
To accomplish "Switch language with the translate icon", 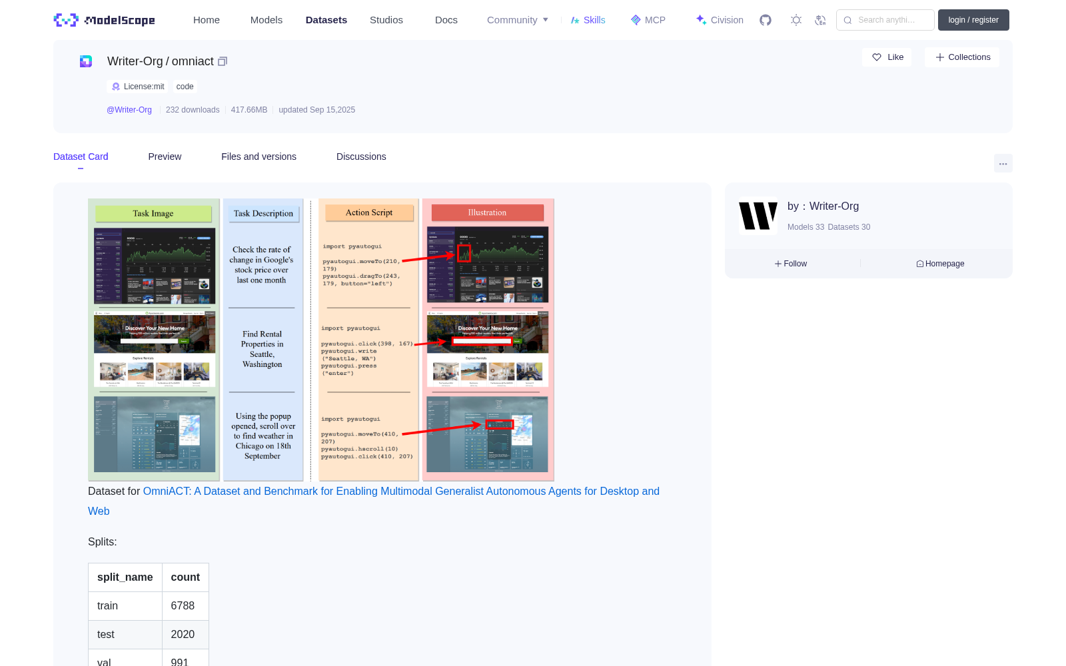I will (x=821, y=20).
